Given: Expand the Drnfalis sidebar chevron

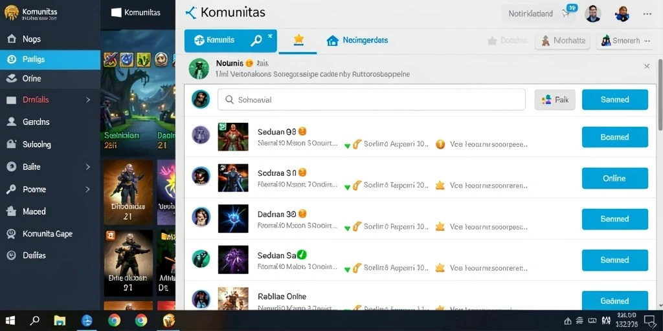Looking at the screenshot, I should coord(88,100).
